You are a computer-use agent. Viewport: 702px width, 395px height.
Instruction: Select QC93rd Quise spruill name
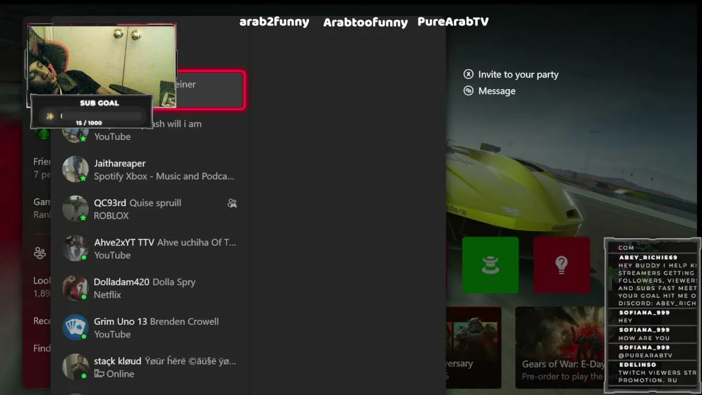[x=137, y=203]
